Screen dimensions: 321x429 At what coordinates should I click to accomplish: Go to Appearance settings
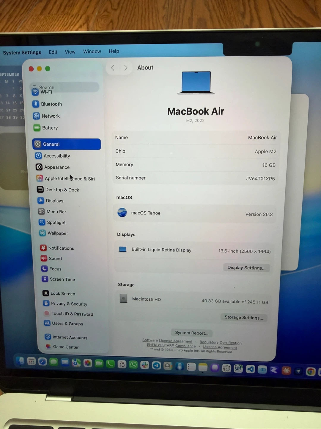(x=53, y=167)
